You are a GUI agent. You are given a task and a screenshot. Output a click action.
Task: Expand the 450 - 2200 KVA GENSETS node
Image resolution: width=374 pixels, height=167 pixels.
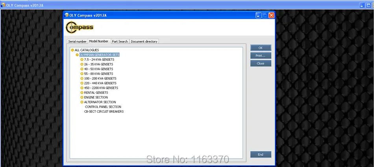(x=82, y=88)
